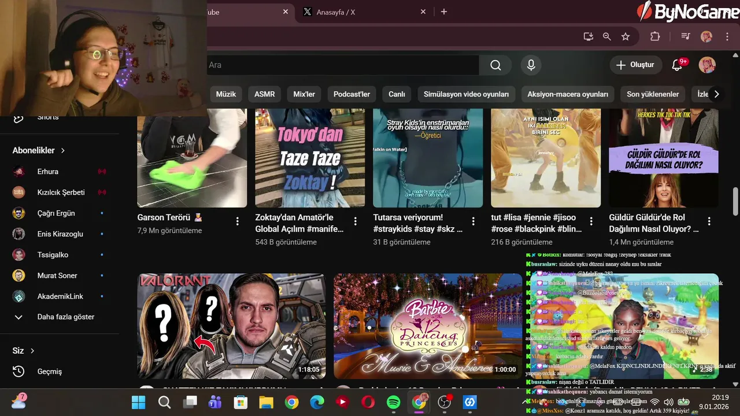Open Barbie Dancing Princesses video thumbnail

(428, 326)
